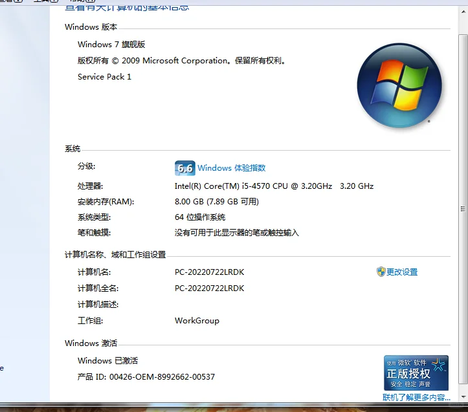Click the 工作组 label
The height and width of the screenshot is (412, 468).
coord(90,321)
